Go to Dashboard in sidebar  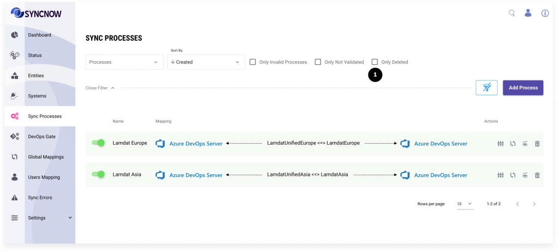click(x=39, y=35)
